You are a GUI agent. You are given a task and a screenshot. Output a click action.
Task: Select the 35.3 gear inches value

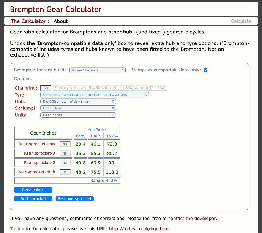[80, 154]
